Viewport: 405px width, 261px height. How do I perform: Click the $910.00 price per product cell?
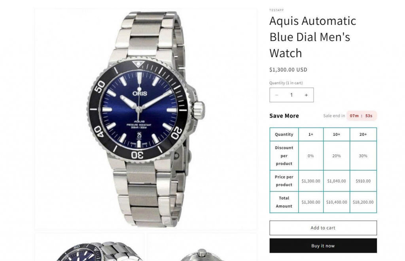(363, 181)
